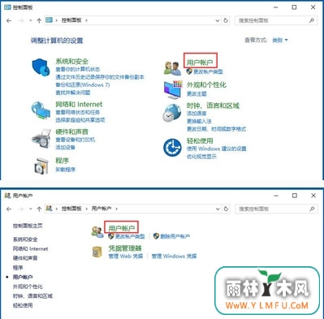Viewport: 324px width, 319px height.
Task: Open the Hardware and Sound printer icon
Action: 41,138
